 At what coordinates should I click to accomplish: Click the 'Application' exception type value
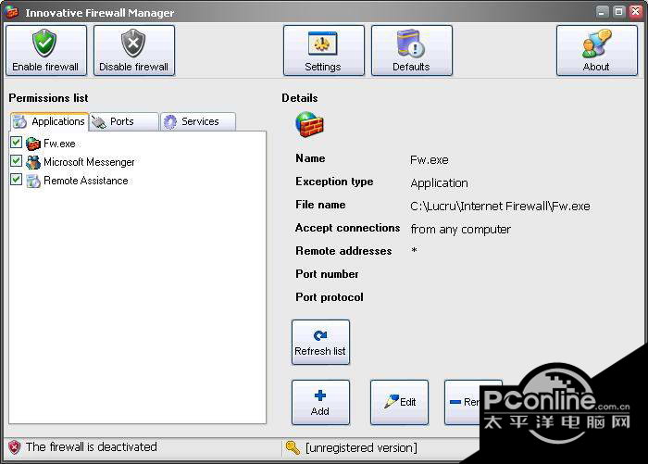440,183
